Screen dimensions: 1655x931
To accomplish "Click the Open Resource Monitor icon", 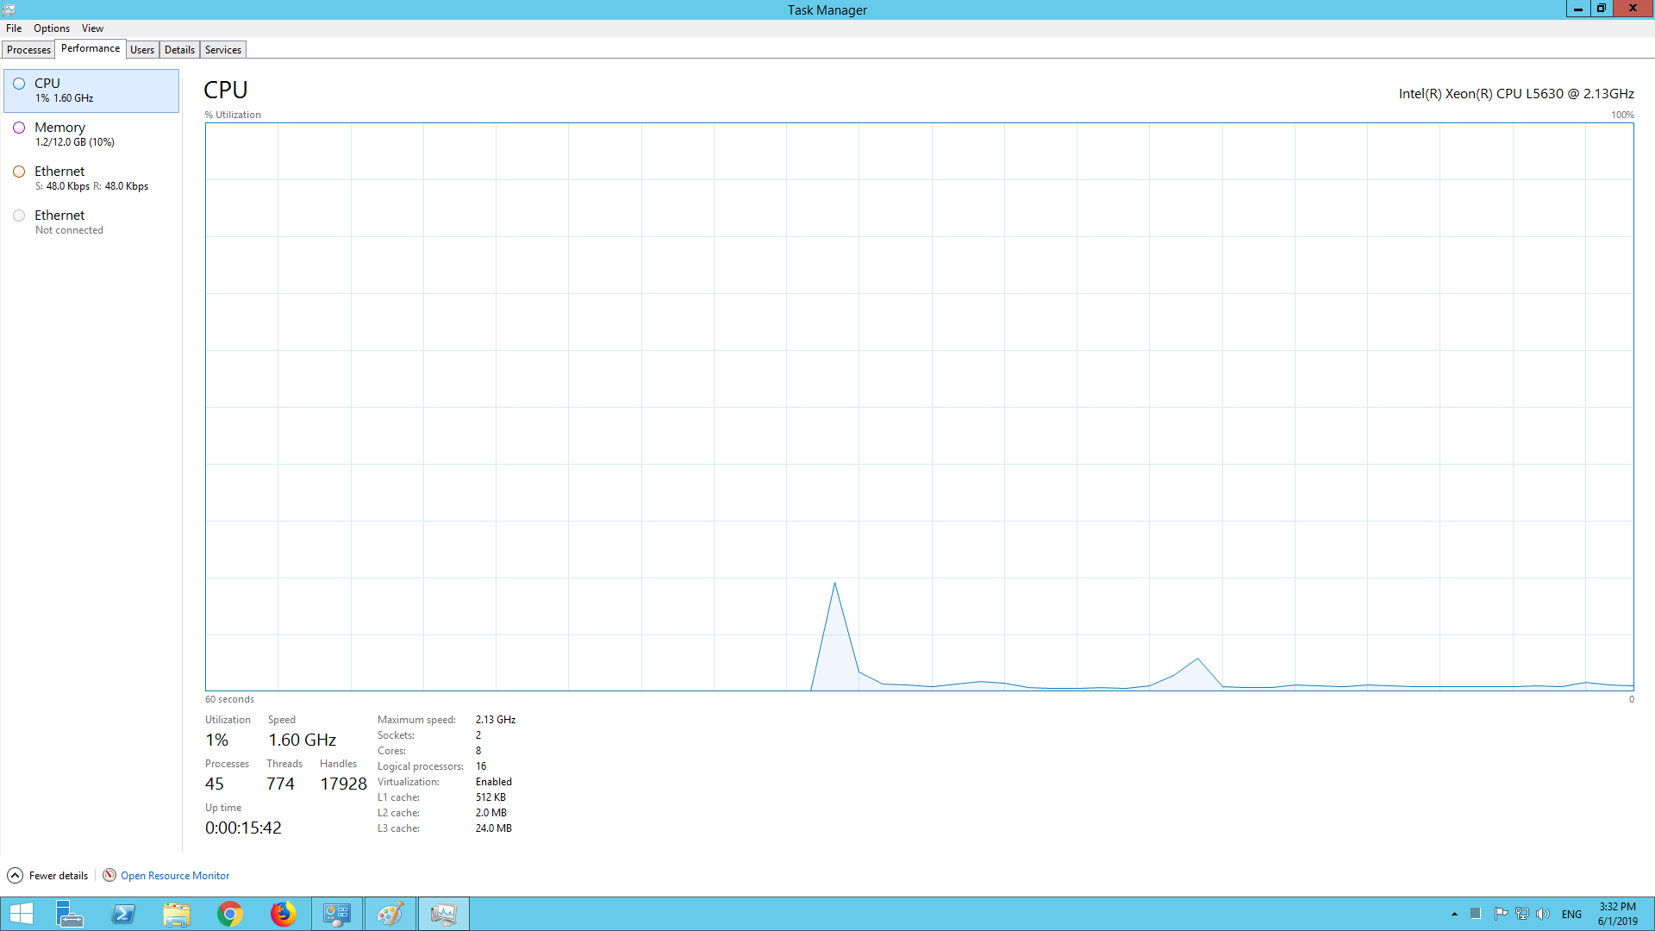I will 109,875.
